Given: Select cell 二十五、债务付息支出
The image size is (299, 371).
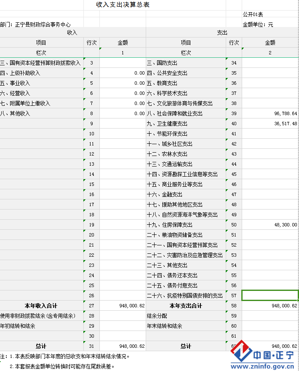Looking at the screenshot, I should pos(186,285).
